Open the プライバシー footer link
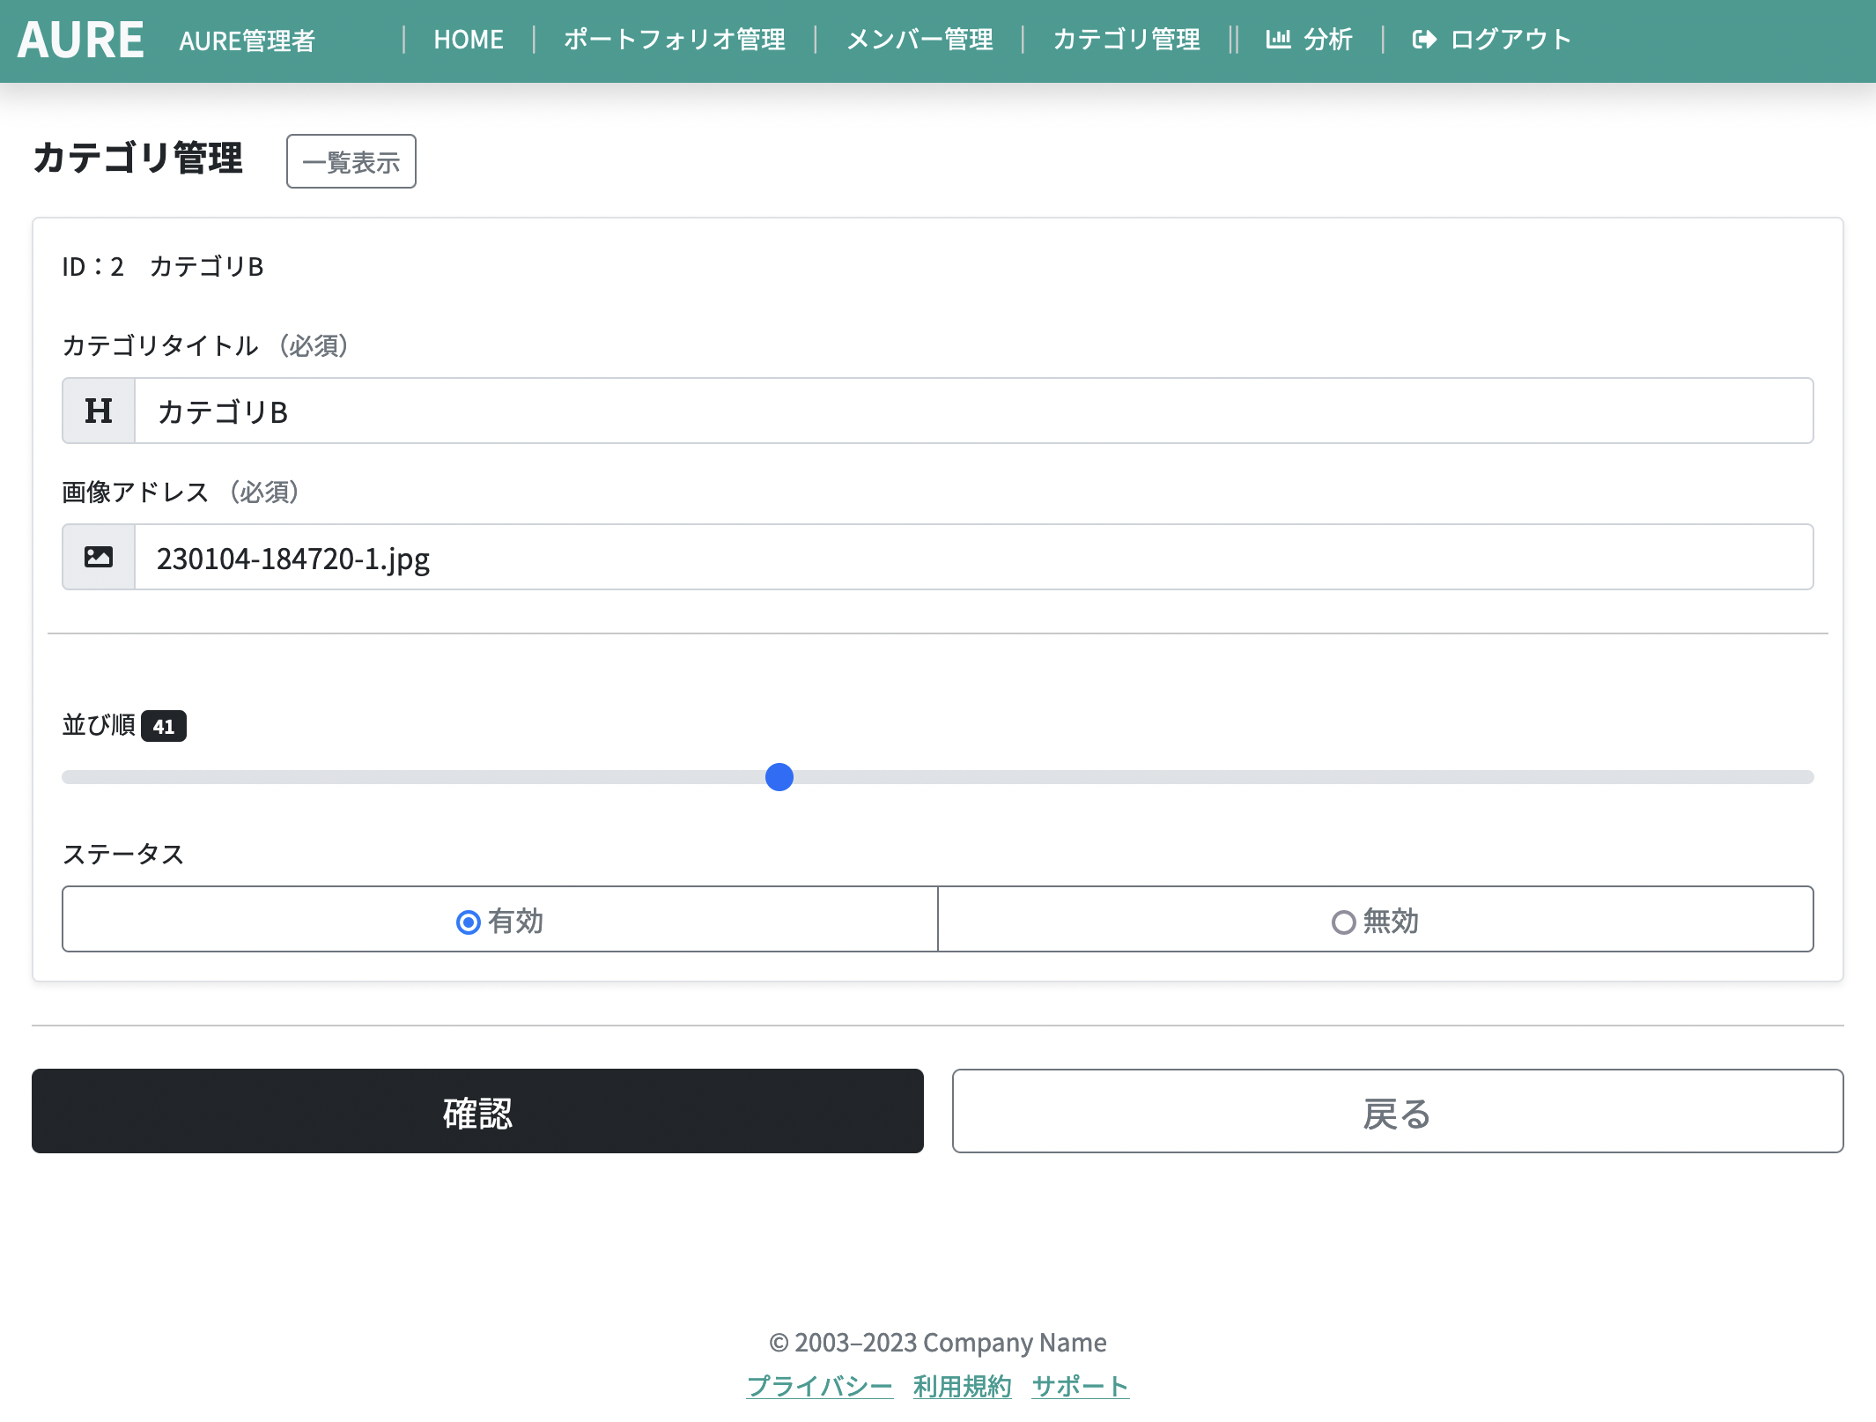Screen dimensions: 1876x1422 (819, 1387)
